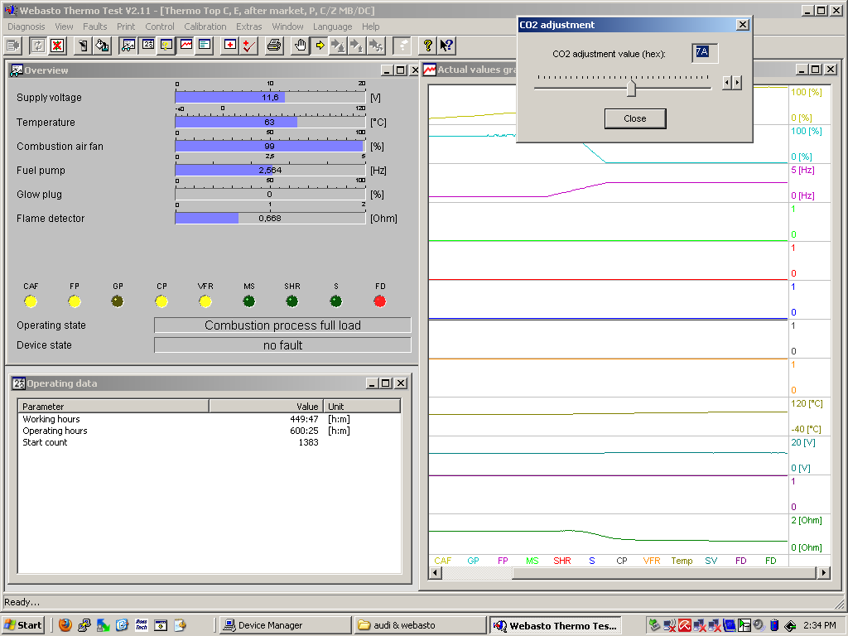Click right arrow of graph horizontal scrollbar

[823, 573]
